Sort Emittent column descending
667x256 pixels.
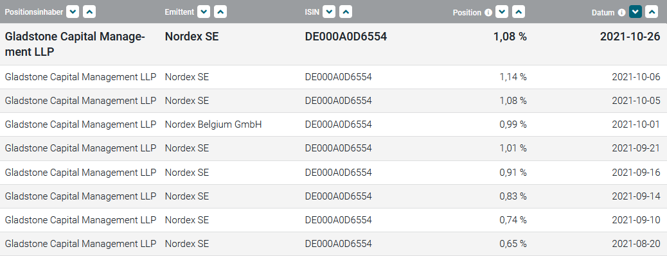pos(204,12)
